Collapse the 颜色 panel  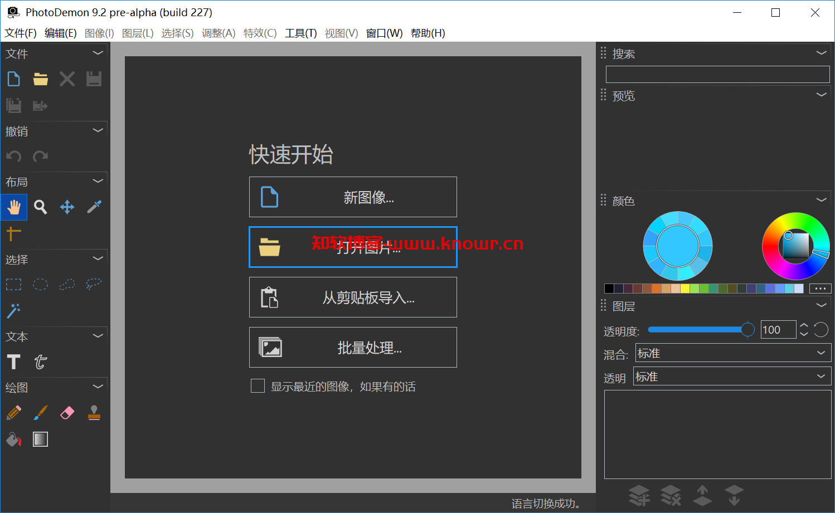(821, 200)
